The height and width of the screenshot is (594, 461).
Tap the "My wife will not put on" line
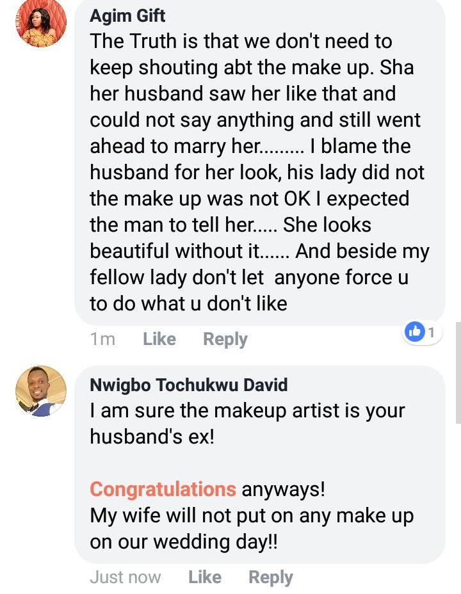[252, 515]
